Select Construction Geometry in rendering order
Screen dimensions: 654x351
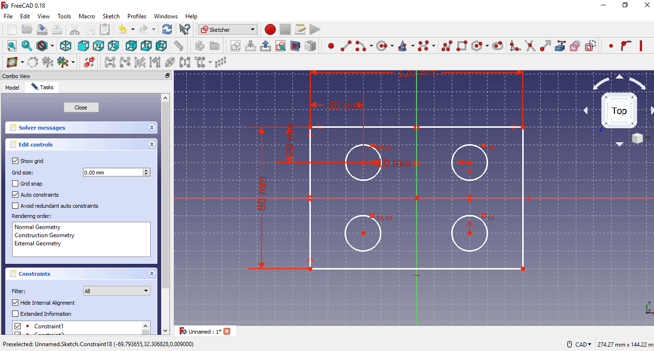[x=44, y=235]
